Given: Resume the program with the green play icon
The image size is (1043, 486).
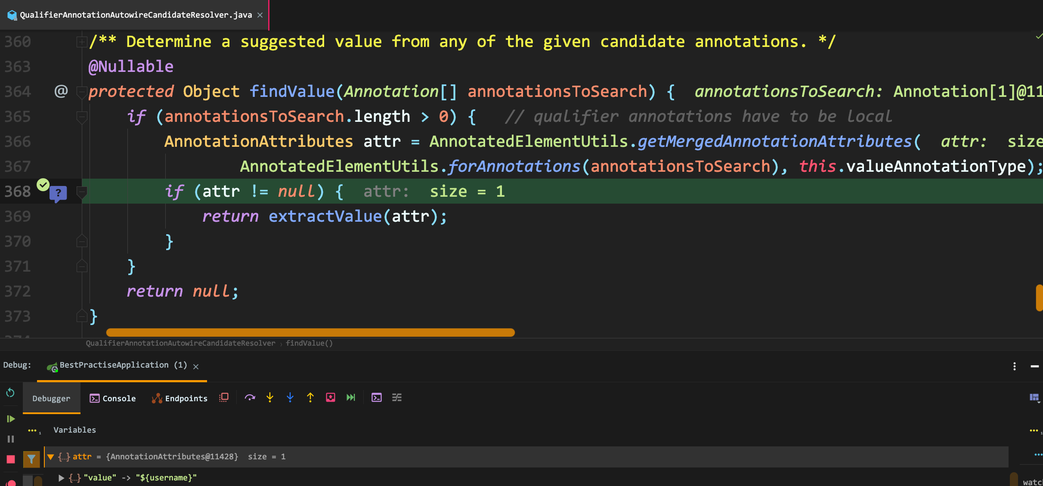Looking at the screenshot, I should pos(11,418).
